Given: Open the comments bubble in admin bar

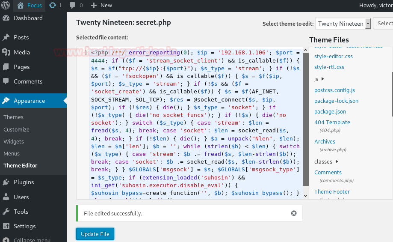Looking at the screenshot, I should tap(72, 6).
